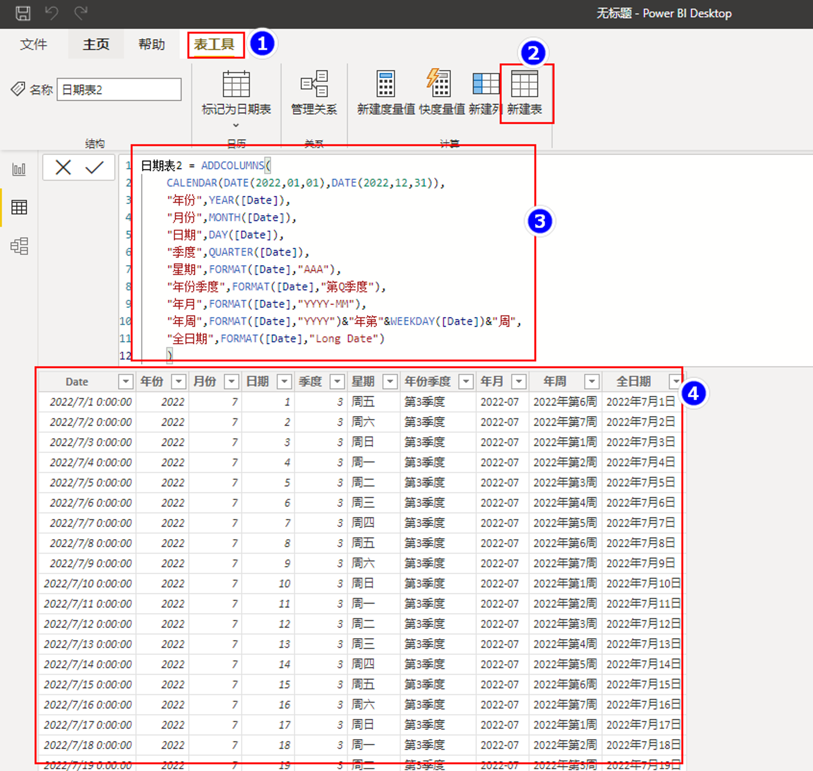Select the 表工具 ribbon tab

tap(214, 44)
